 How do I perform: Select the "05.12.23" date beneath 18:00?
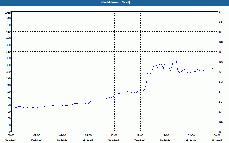[165, 140]
